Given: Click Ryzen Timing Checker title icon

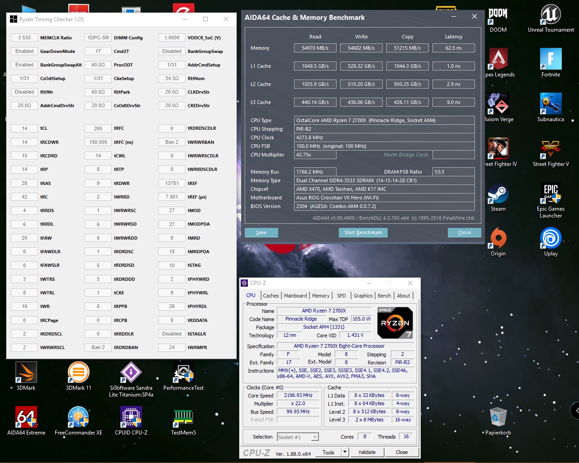Looking at the screenshot, I should click(14, 19).
